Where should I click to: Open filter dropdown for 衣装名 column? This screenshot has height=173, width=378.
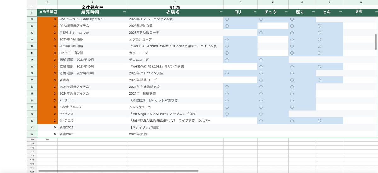tap(221, 12)
